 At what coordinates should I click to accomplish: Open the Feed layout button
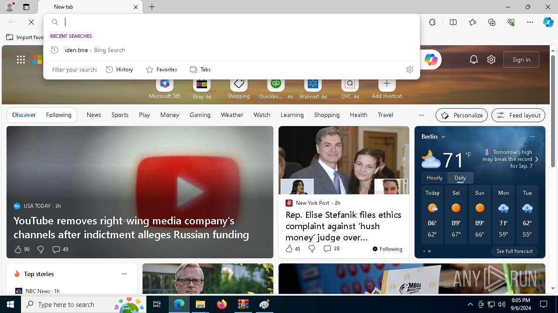(518, 115)
